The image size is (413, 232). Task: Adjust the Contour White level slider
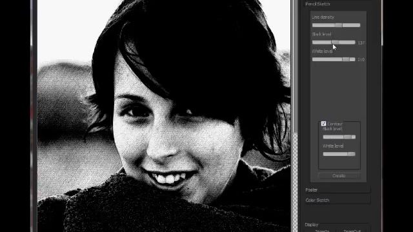coord(339,154)
